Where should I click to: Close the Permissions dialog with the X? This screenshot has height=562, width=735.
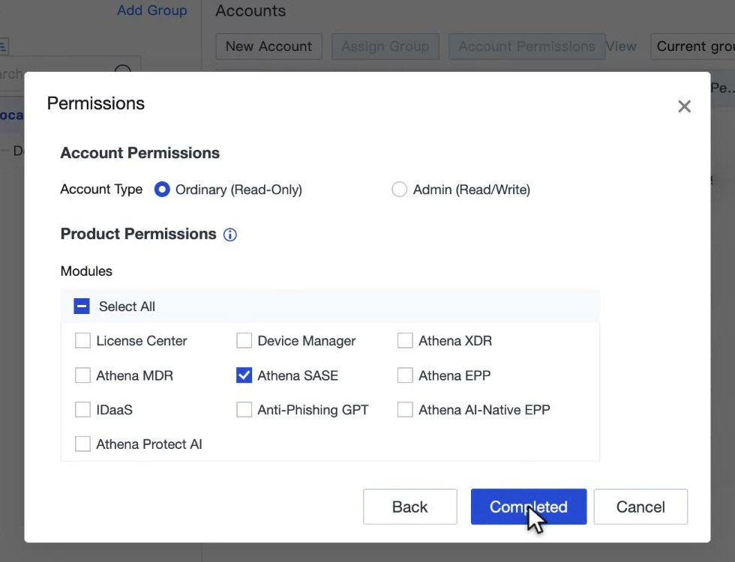tap(684, 106)
